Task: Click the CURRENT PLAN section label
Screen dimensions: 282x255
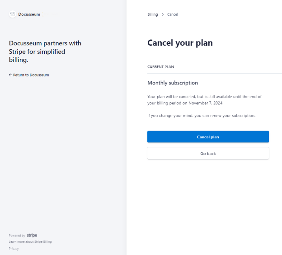Action: coord(160,67)
